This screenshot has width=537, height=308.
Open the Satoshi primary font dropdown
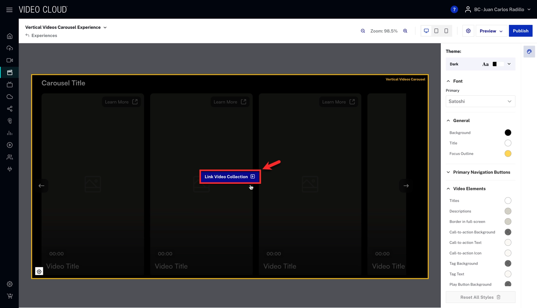click(x=480, y=101)
